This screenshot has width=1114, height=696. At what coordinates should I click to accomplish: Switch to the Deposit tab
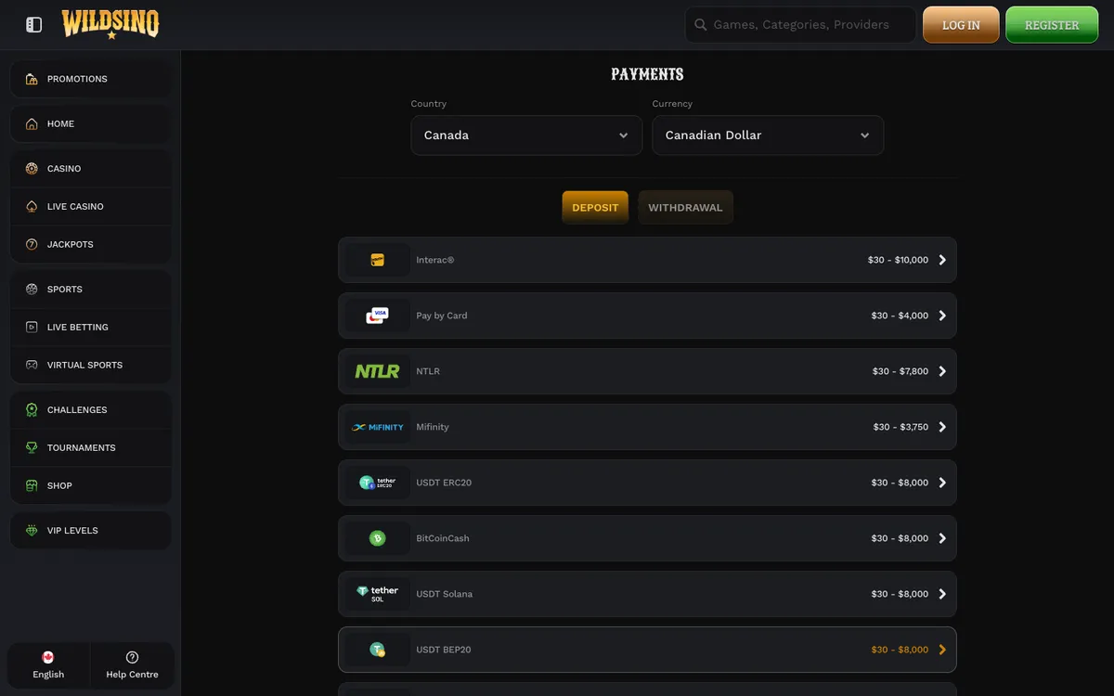[595, 208]
